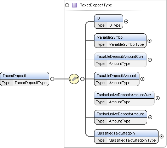This screenshot has width=167, height=148.
Task: Click the VariableSymbolType type value
Action: [x=126, y=44]
